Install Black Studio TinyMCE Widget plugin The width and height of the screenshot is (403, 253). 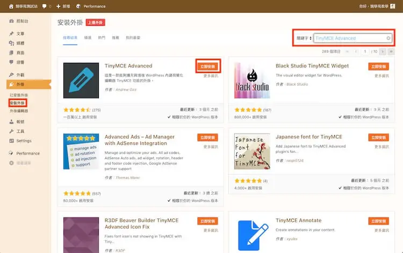coord(379,66)
